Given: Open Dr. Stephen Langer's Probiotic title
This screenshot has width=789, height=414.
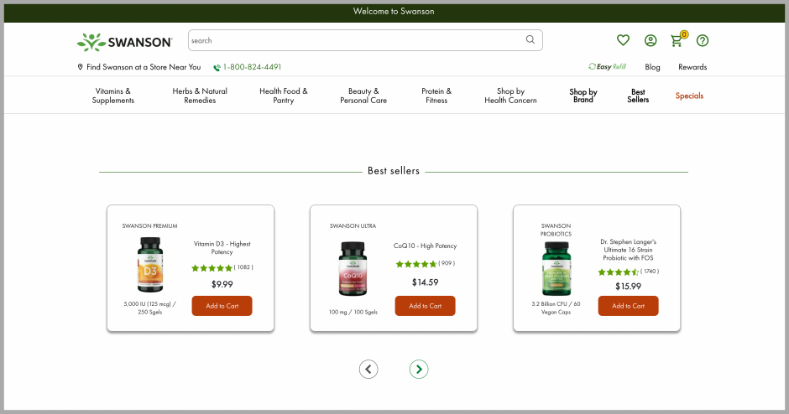Looking at the screenshot, I should (x=628, y=250).
